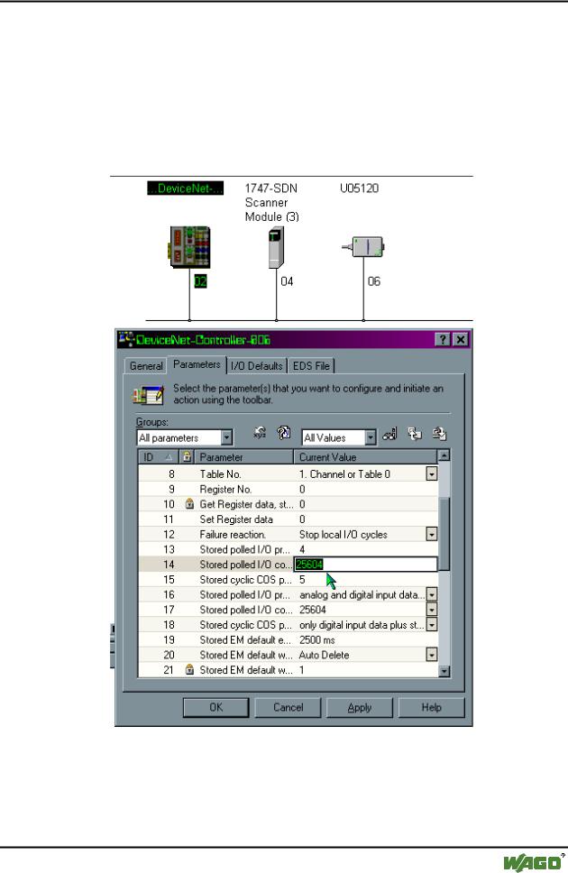
Task: Select the 'Table No.' parameter row
Action: tap(288, 473)
